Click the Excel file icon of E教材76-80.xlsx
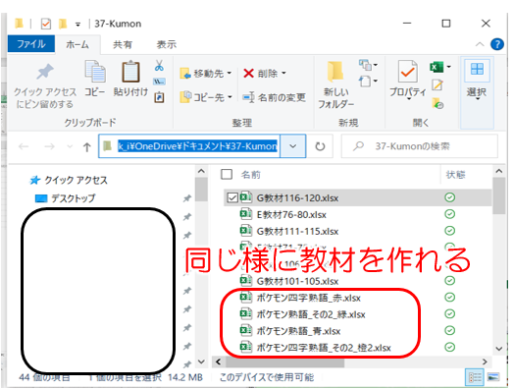514x389 pixels. tap(246, 214)
